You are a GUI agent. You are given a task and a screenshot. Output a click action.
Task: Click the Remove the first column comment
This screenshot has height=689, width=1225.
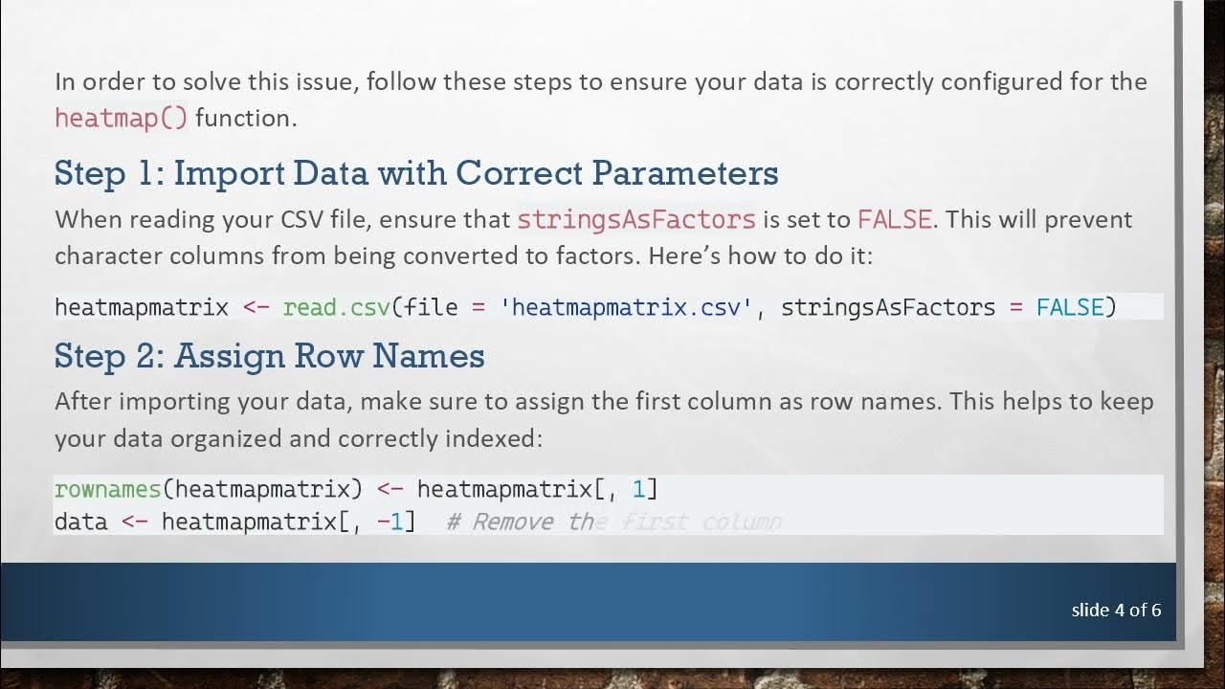click(613, 522)
